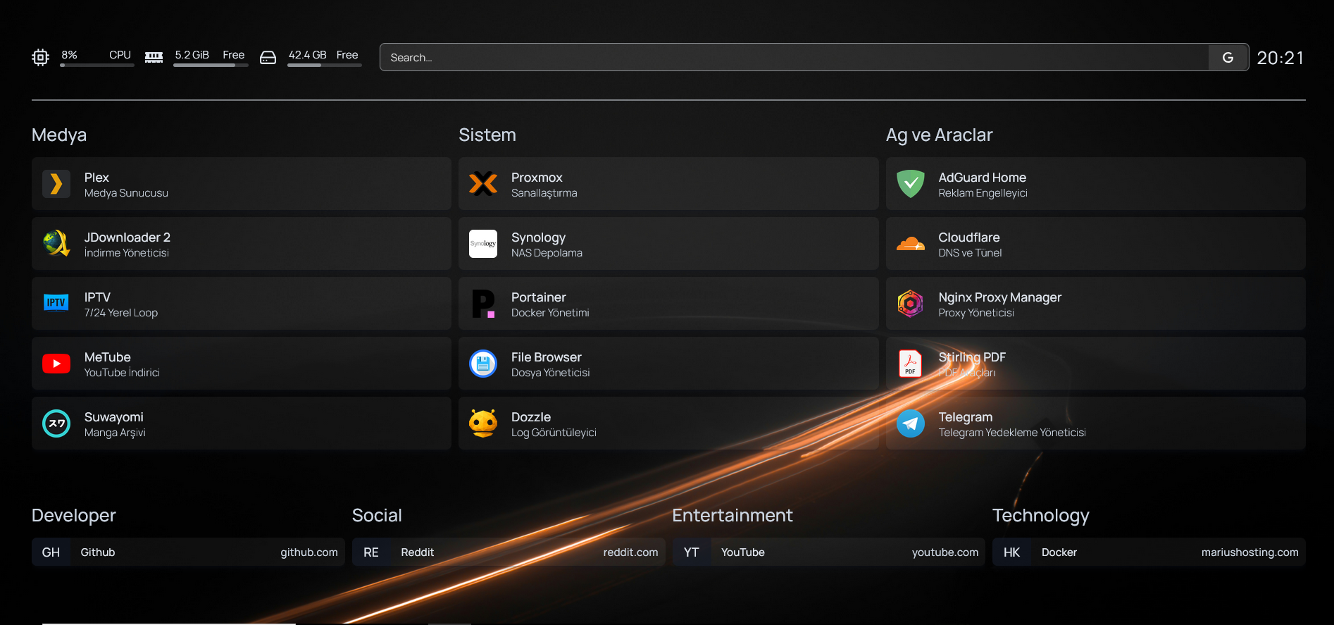Click the mariushosting.com URL text
This screenshot has width=1334, height=625.
[x=1250, y=552]
